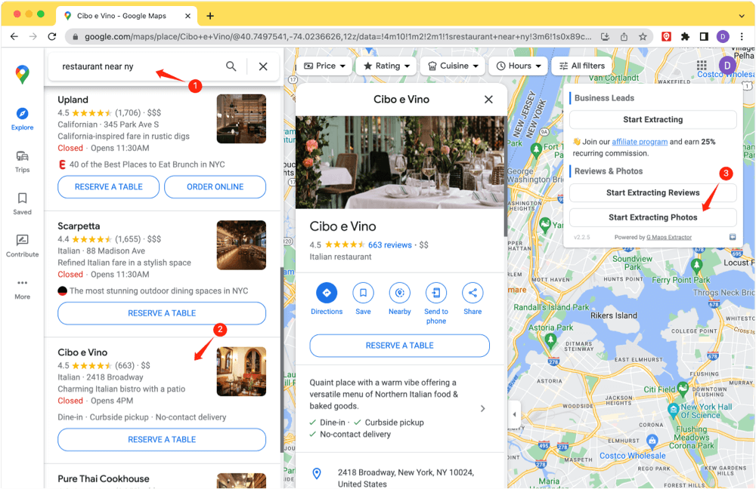Click the results list scrollbar
Screen dimensions: 756x489
[x=282, y=359]
